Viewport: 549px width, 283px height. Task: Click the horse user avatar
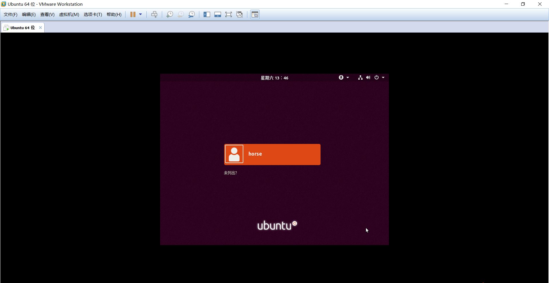pos(234,154)
